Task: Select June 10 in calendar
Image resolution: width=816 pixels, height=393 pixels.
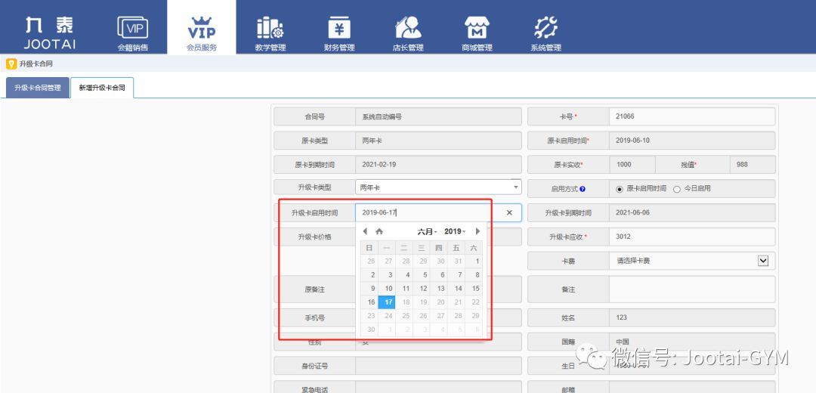Action: click(388, 289)
